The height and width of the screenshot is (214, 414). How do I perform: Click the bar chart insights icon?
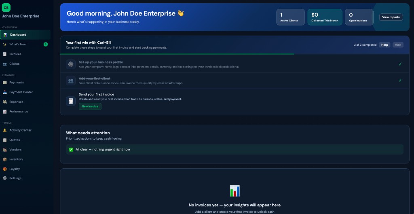[x=235, y=191]
